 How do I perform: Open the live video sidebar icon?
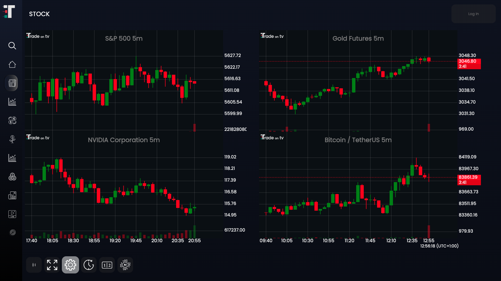tap(12, 214)
